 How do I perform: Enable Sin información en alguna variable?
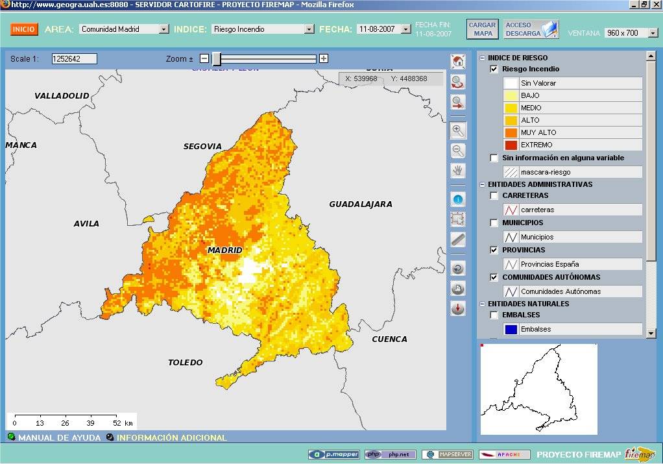(494, 158)
